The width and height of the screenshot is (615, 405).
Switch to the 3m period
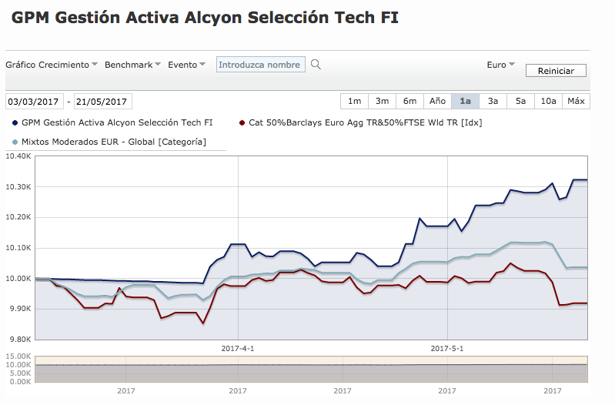tap(382, 101)
